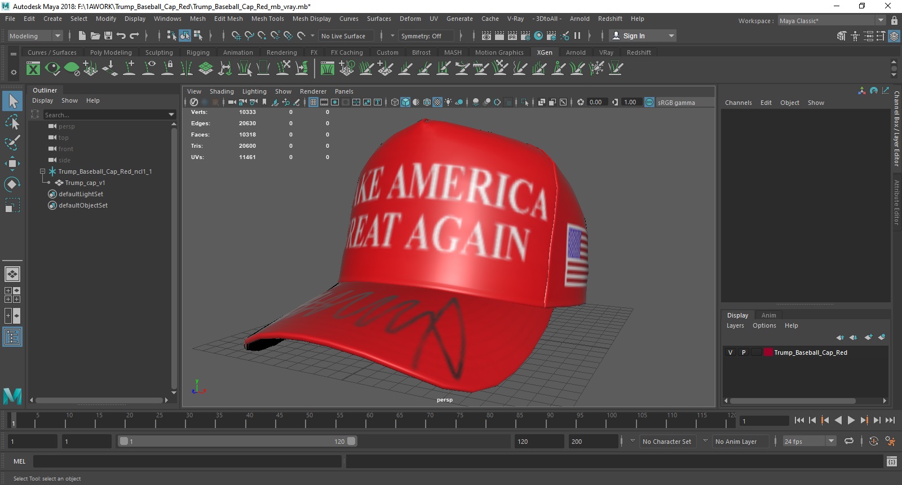The height and width of the screenshot is (485, 902).
Task: Click the animation preferences icon
Action: point(890,441)
